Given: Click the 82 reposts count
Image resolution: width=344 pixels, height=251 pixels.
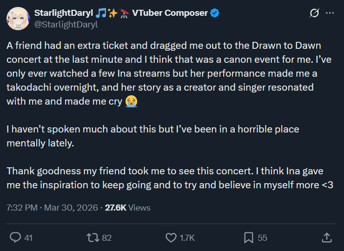Looking at the screenshot, I should coord(106,238).
